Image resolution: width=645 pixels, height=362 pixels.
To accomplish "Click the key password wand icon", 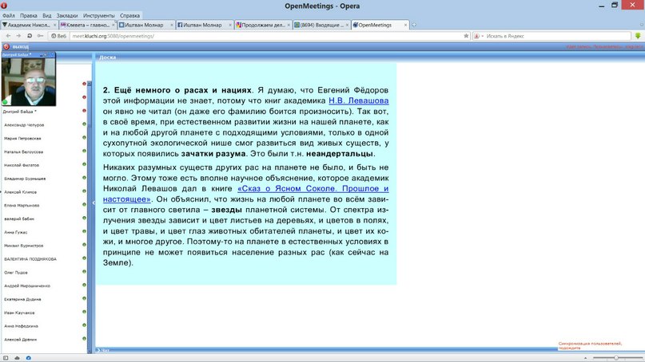I will pyautogui.click(x=40, y=36).
